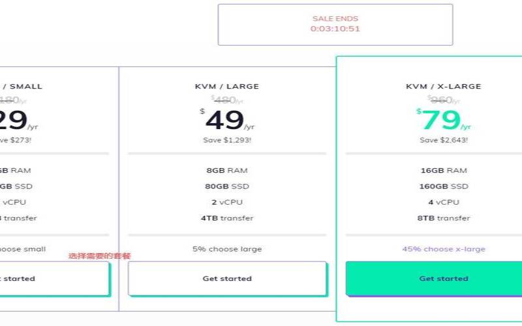Image resolution: width=522 pixels, height=326 pixels.
Task: Click the 8GB RAM spec line
Action: pos(227,171)
